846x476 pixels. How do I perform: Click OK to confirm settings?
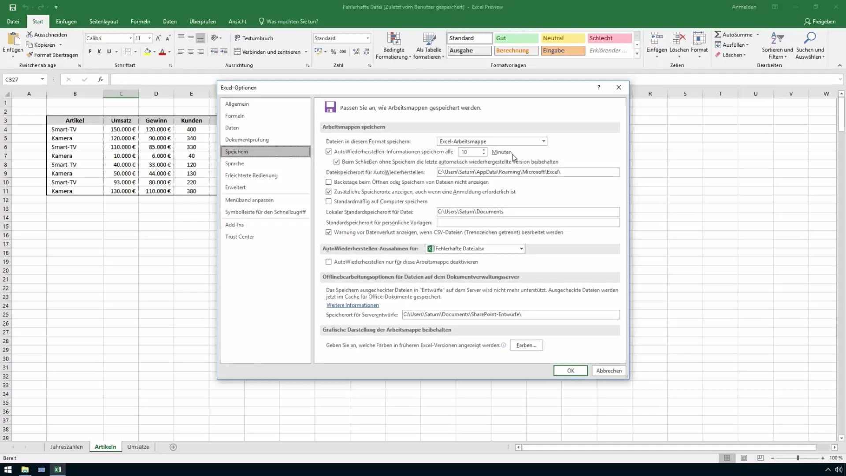point(571,371)
